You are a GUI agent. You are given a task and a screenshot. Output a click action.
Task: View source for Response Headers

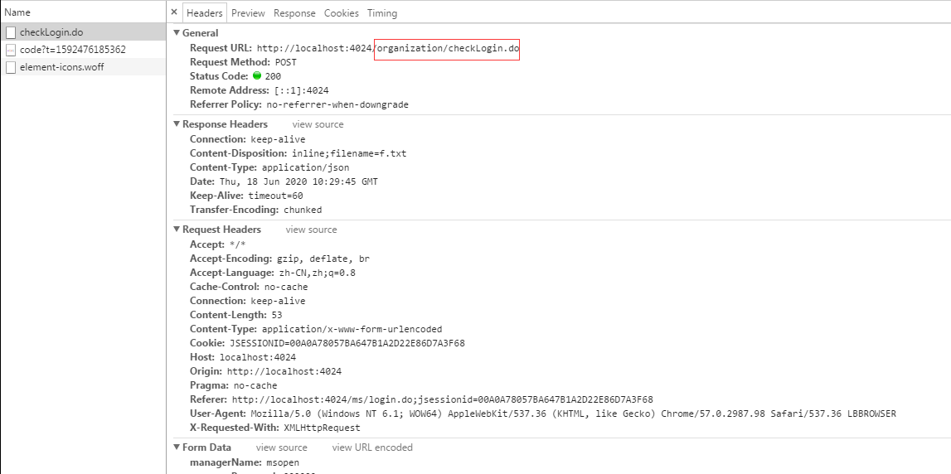tap(318, 124)
